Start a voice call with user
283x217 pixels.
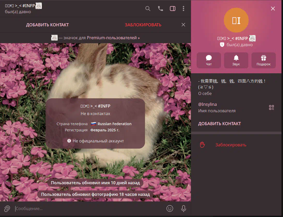tap(160, 9)
